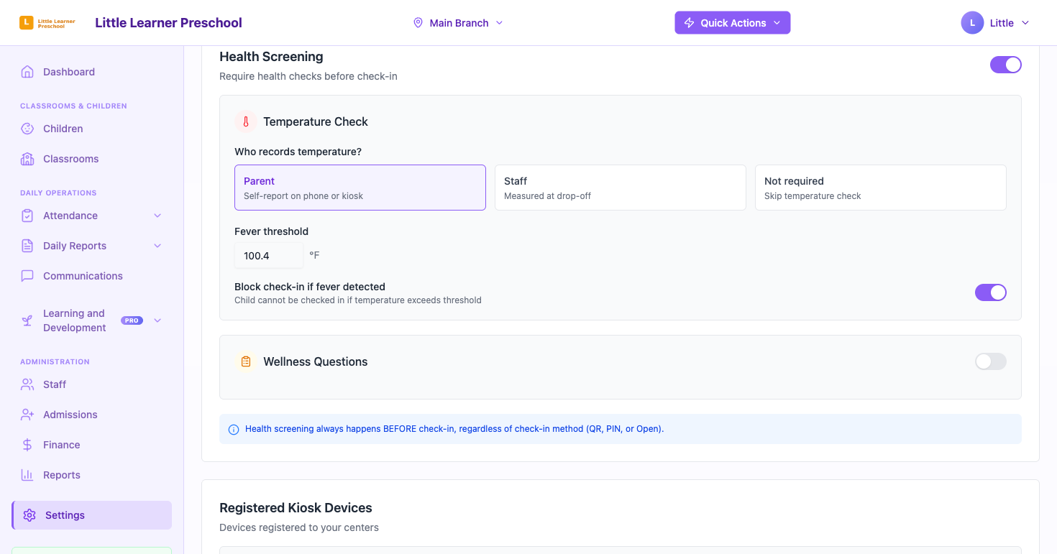The width and height of the screenshot is (1057, 554).
Task: Expand the Attendance submenu chevron
Action: (x=157, y=216)
